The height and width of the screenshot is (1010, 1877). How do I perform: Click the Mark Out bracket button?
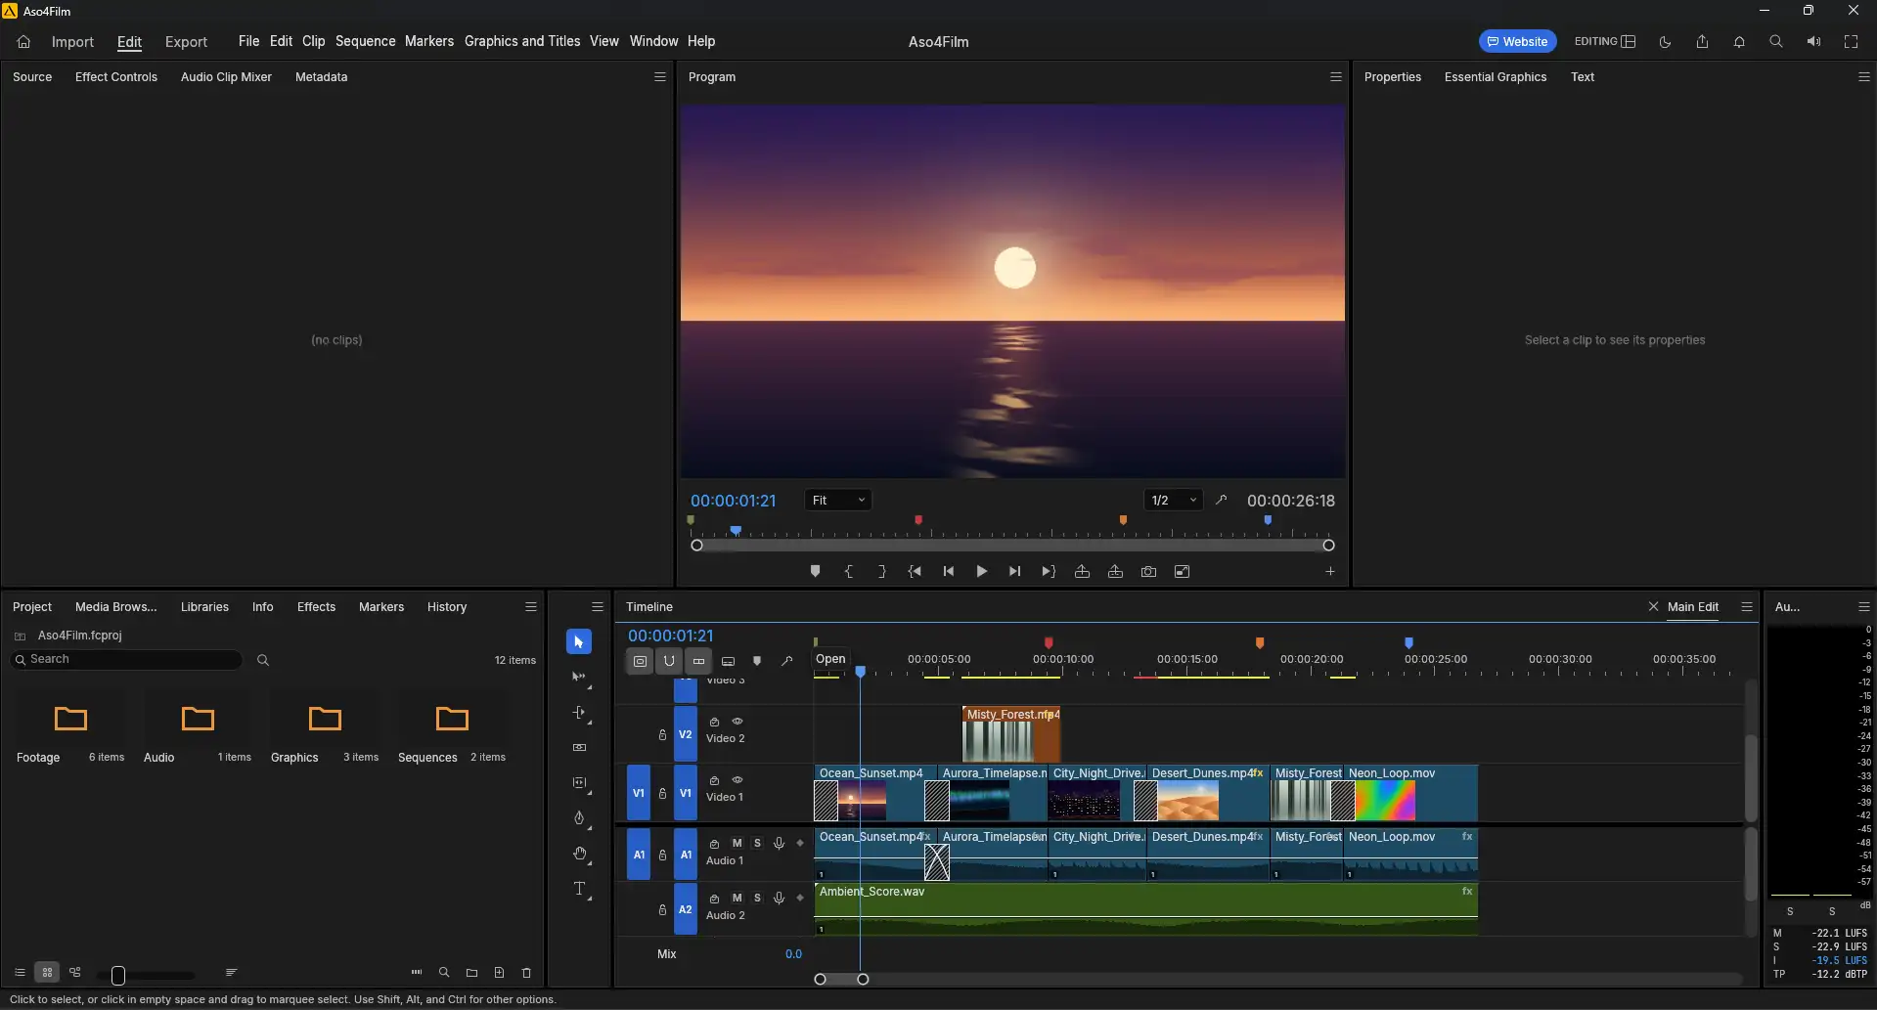pyautogui.click(x=881, y=572)
